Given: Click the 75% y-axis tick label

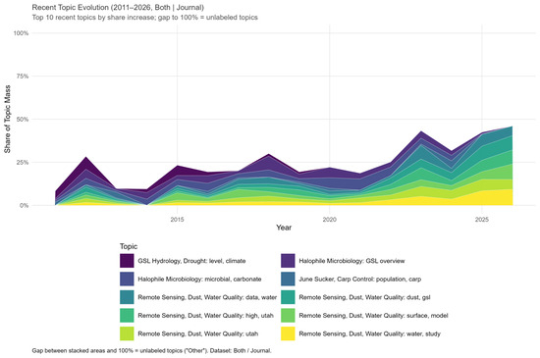Looking at the screenshot, I should [x=23, y=76].
